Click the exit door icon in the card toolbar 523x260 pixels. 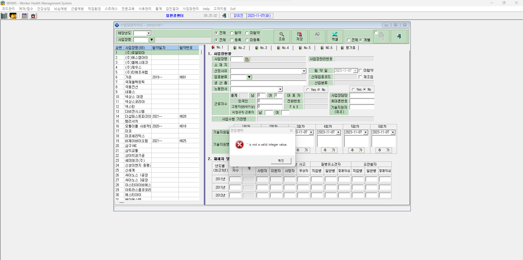(399, 36)
